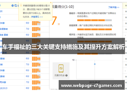Screen dimensions: 127x92
Task: Open the 女2015 keyword link
Action: (4, 88)
